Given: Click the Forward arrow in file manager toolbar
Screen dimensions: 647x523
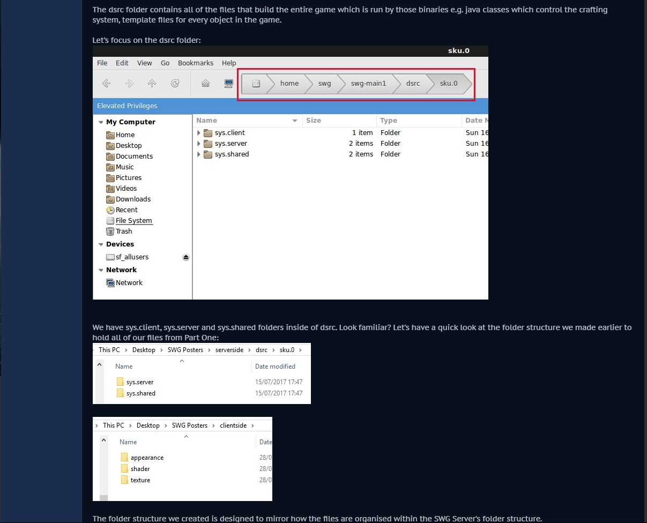Looking at the screenshot, I should coord(129,83).
